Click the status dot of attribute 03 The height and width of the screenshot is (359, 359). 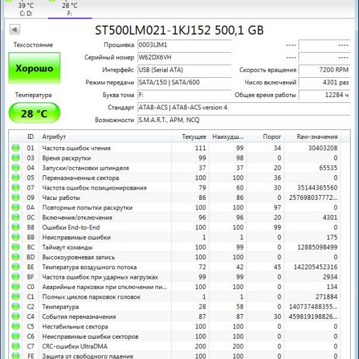(16, 158)
